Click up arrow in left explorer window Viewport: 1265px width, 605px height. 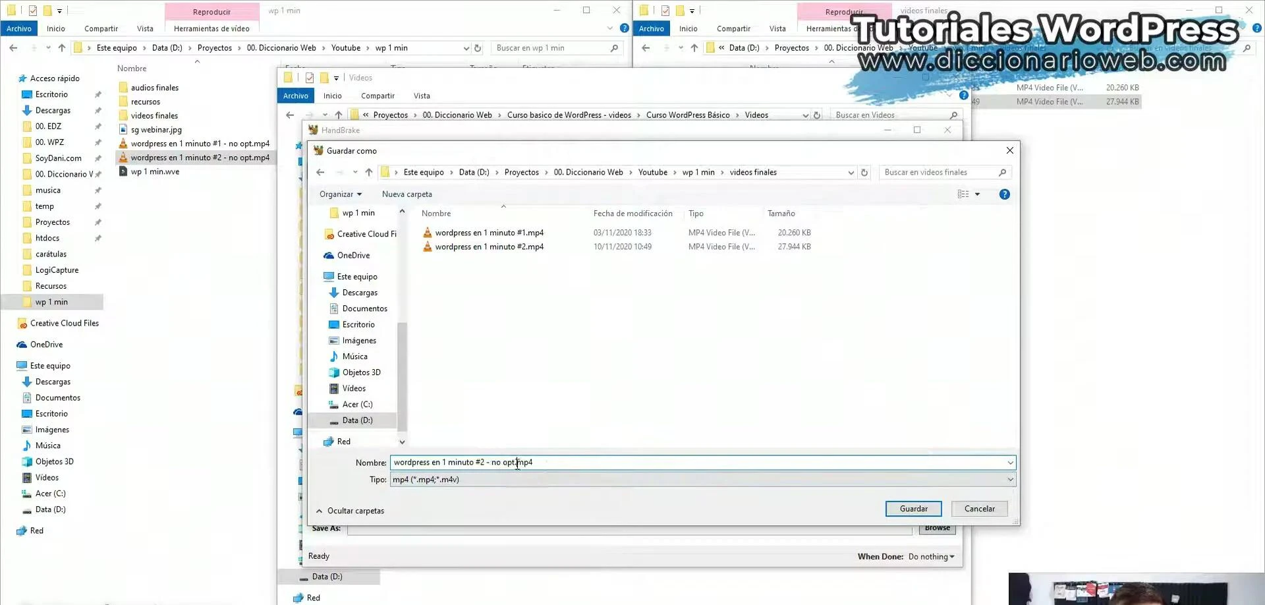(62, 48)
